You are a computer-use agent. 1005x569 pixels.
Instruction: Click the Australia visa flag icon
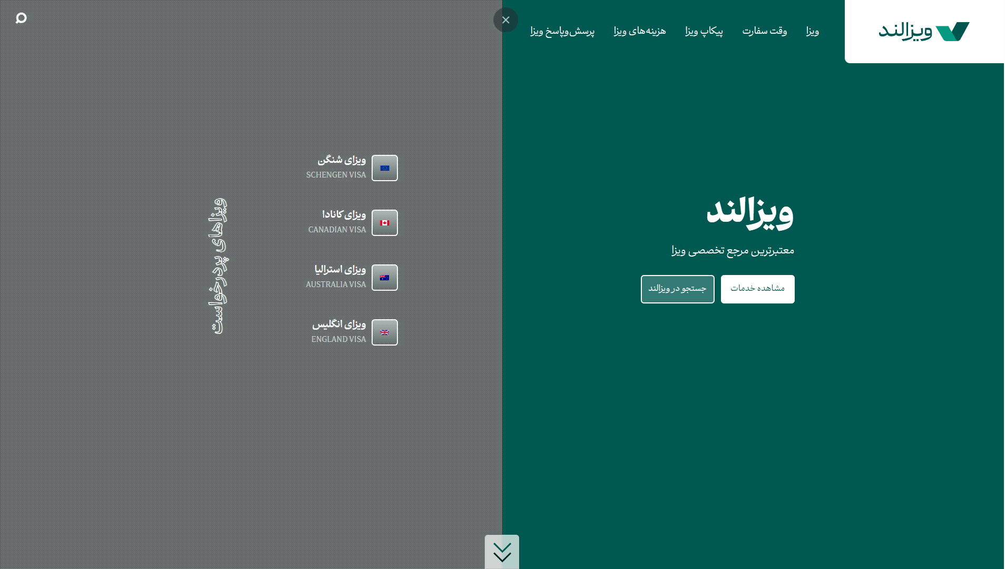pyautogui.click(x=385, y=278)
